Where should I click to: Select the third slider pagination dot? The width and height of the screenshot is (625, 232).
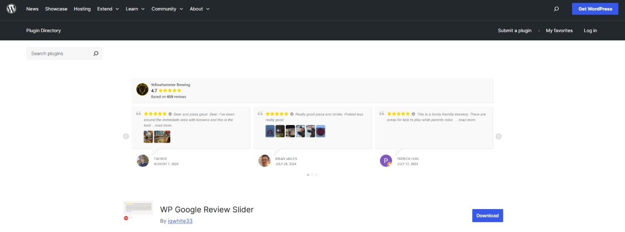316,175
